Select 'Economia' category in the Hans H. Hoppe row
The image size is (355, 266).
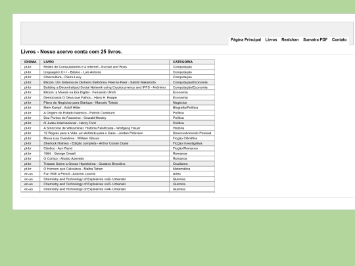pyautogui.click(x=180, y=97)
